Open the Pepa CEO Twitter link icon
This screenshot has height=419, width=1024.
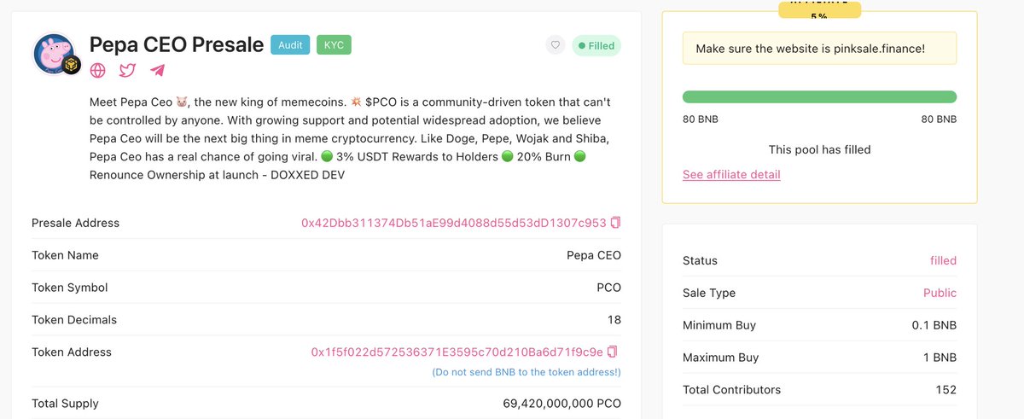pyautogui.click(x=127, y=71)
